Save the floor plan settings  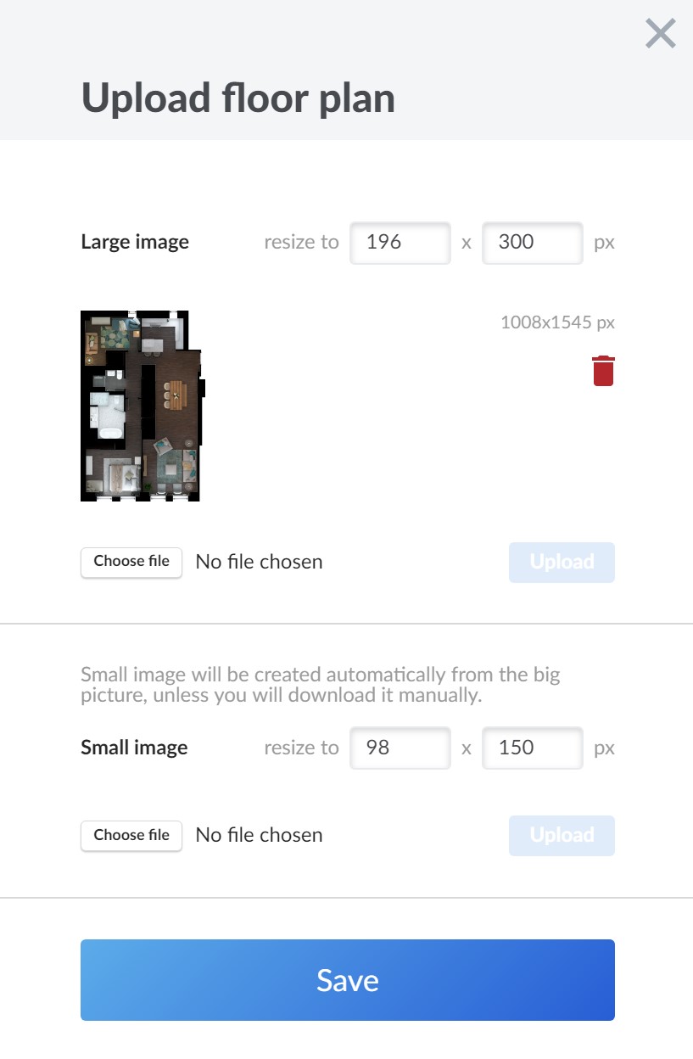pyautogui.click(x=348, y=980)
